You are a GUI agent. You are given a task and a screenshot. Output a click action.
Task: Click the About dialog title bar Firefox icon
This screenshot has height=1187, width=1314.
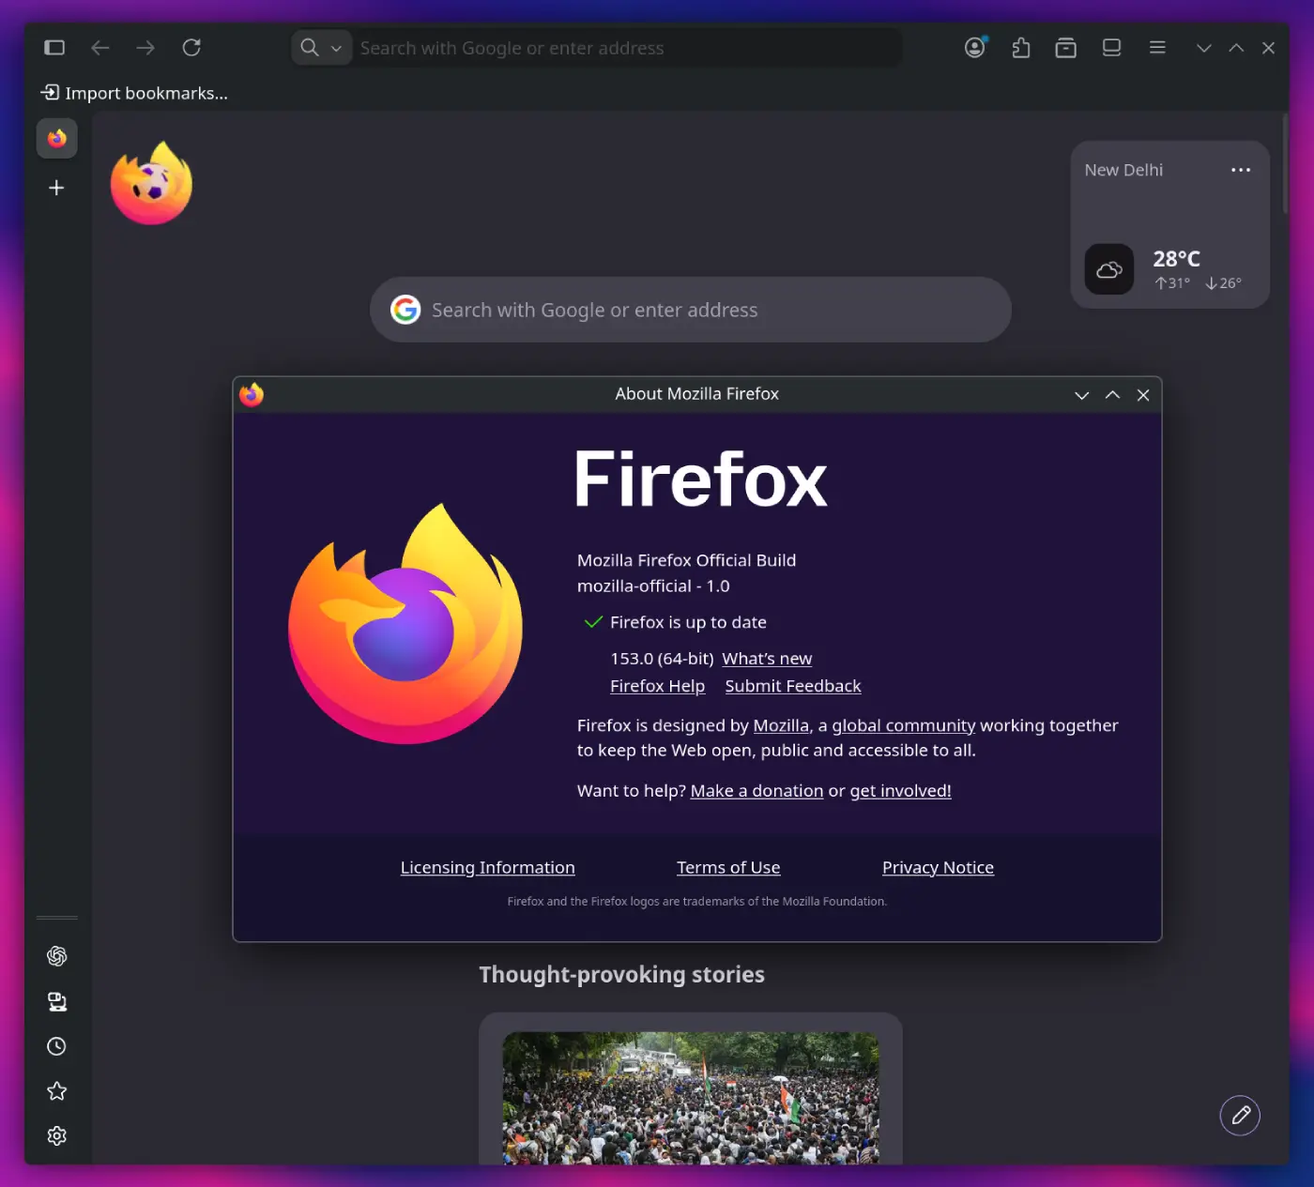pyautogui.click(x=252, y=394)
